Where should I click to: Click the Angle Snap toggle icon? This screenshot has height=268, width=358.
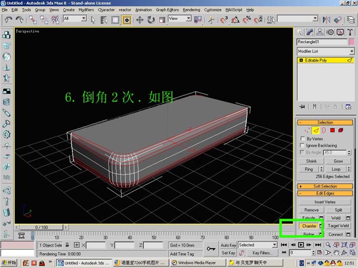pyautogui.click(x=235, y=20)
